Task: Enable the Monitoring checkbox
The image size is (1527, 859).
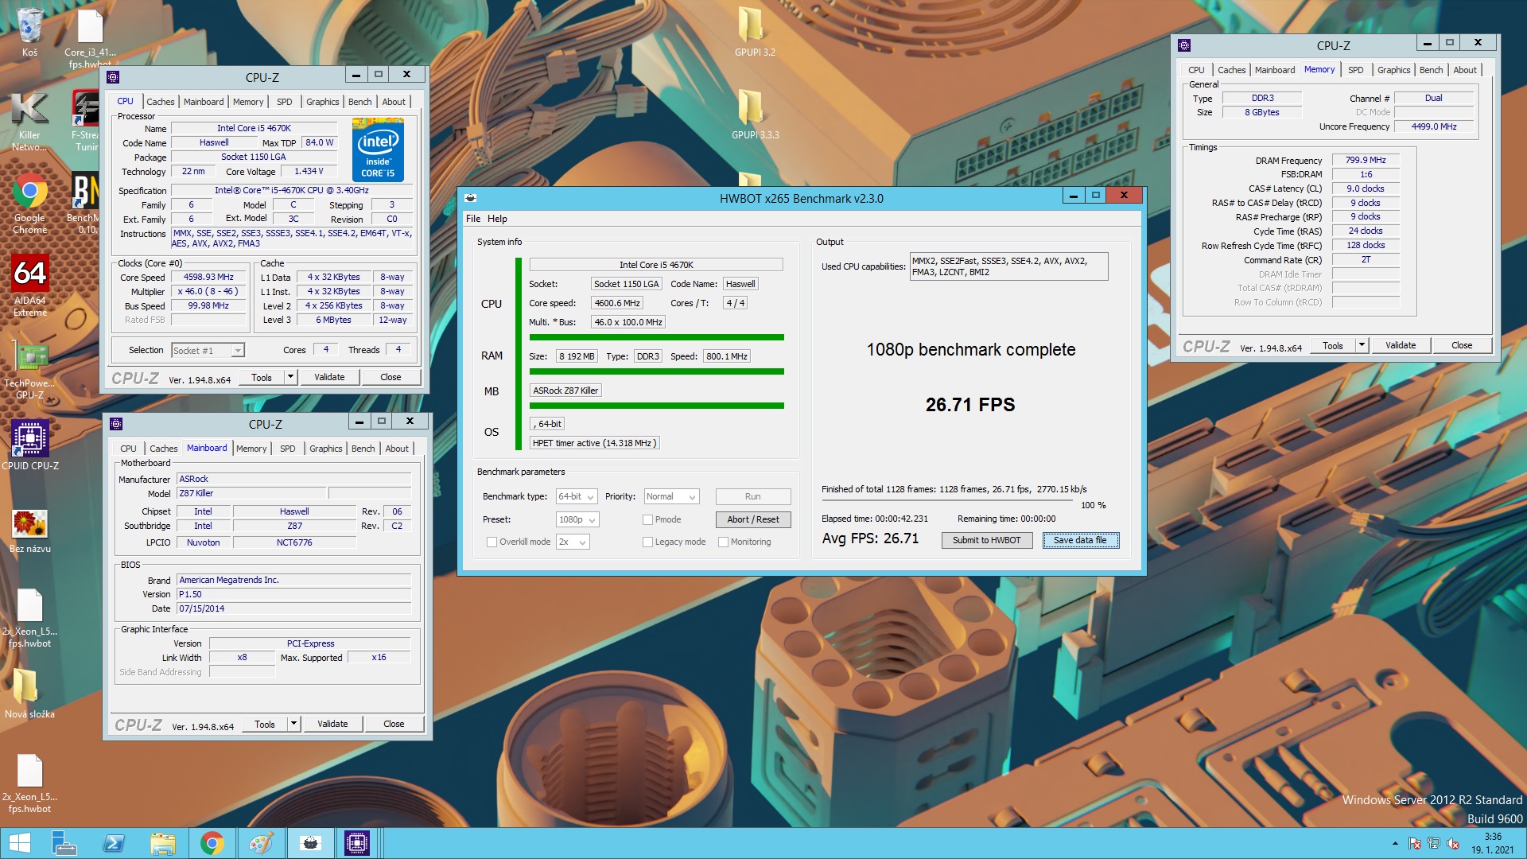Action: 723,542
